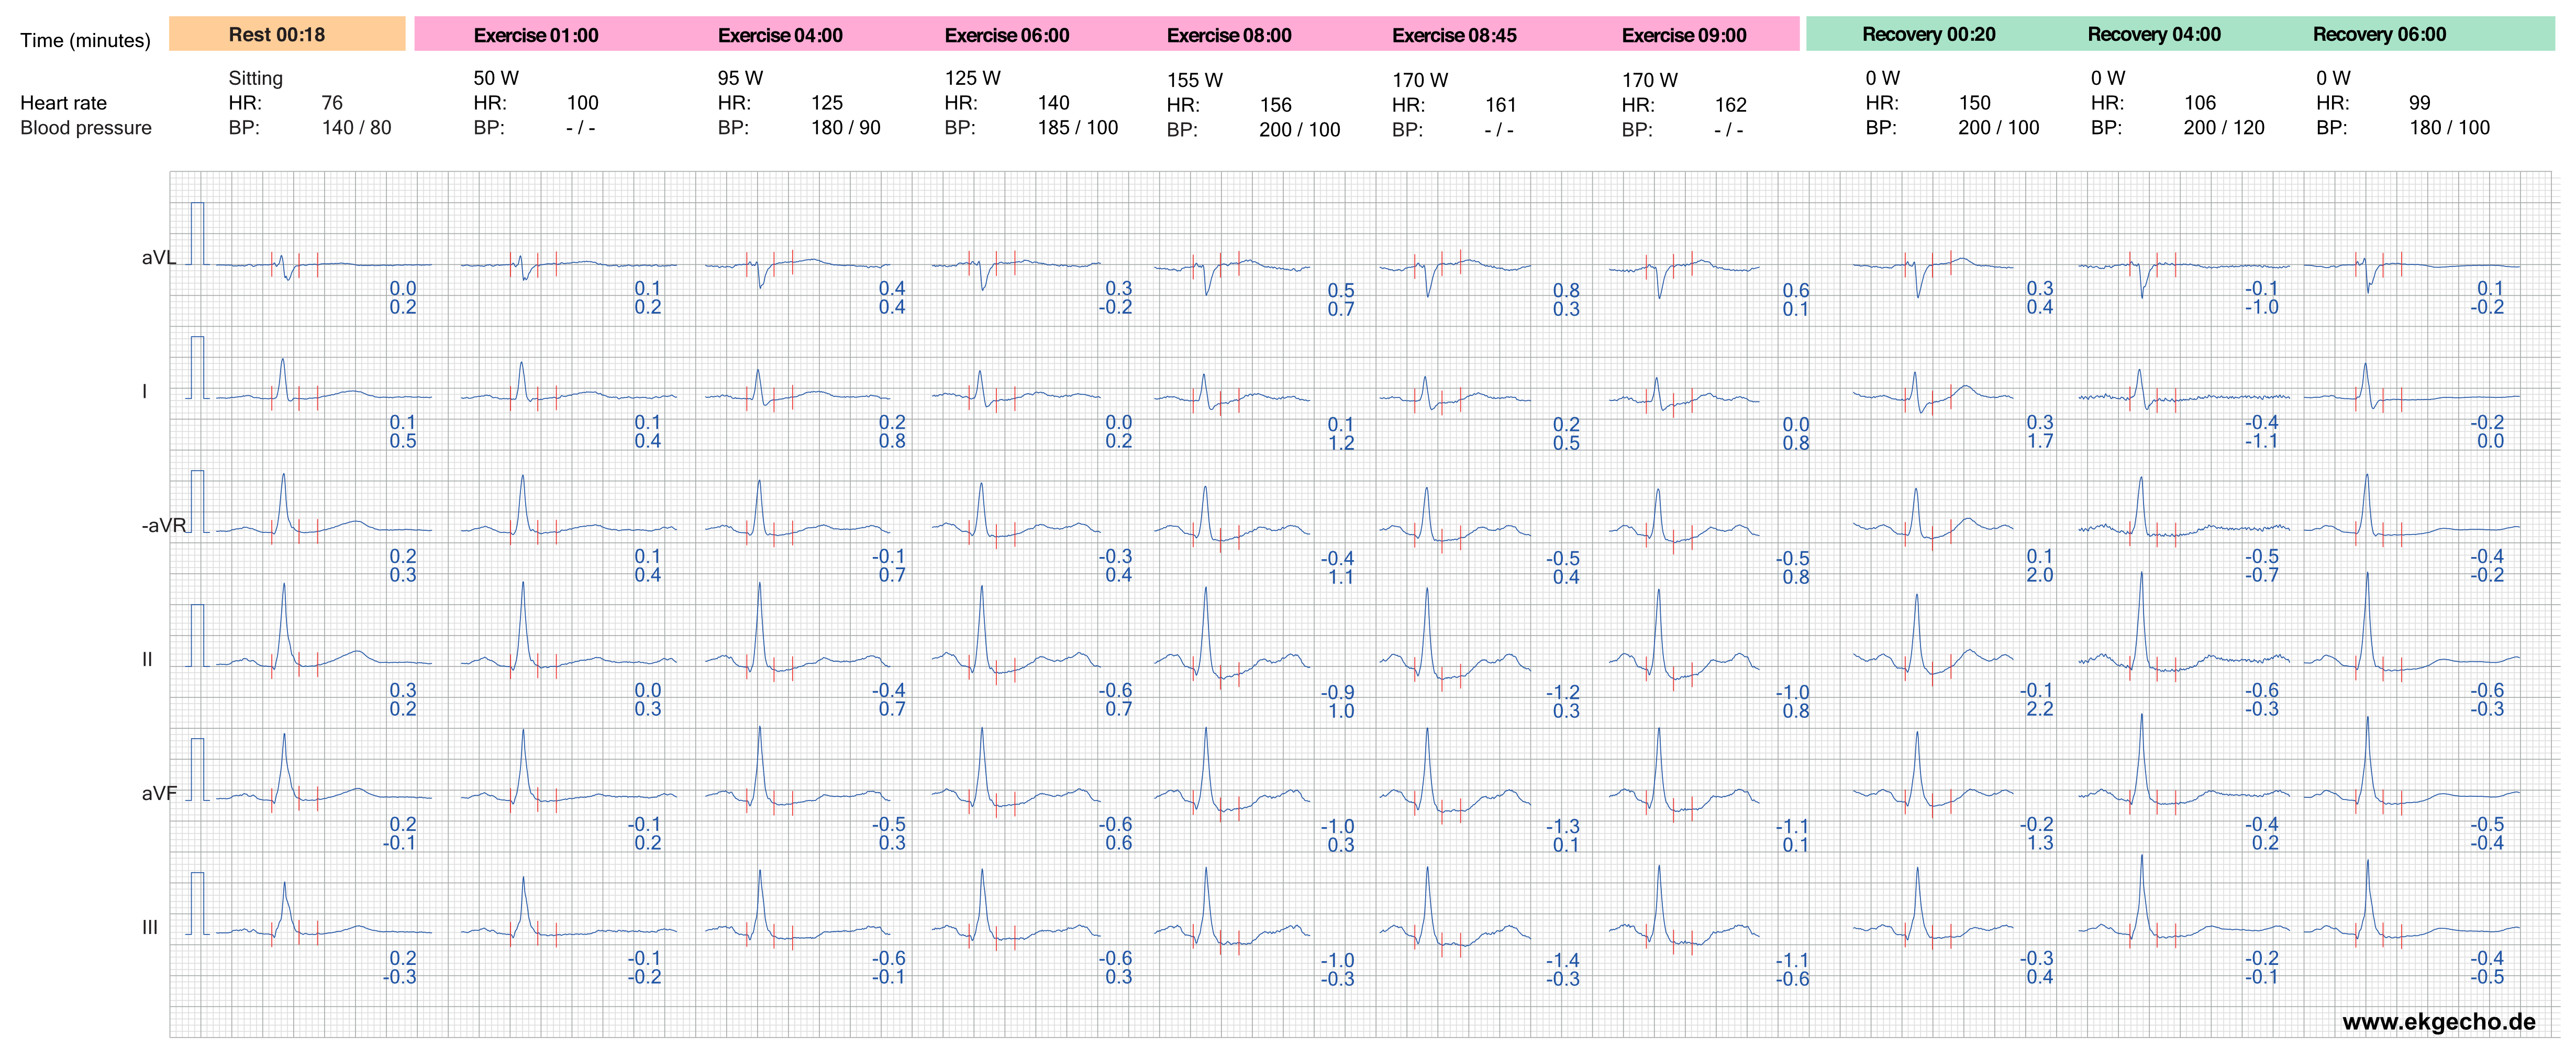Select blood pressure value 200 / 120
Image resolution: width=2576 pixels, height=1057 pixels.
[2224, 128]
